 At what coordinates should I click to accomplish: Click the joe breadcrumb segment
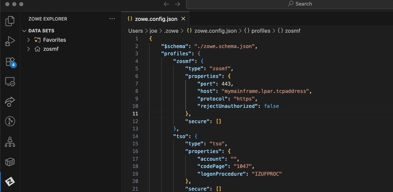pyautogui.click(x=153, y=31)
